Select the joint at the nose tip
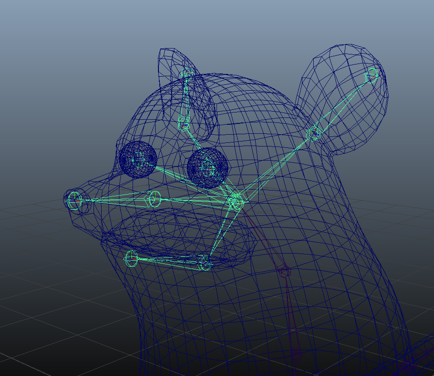The width and height of the screenshot is (434, 376). click(74, 200)
